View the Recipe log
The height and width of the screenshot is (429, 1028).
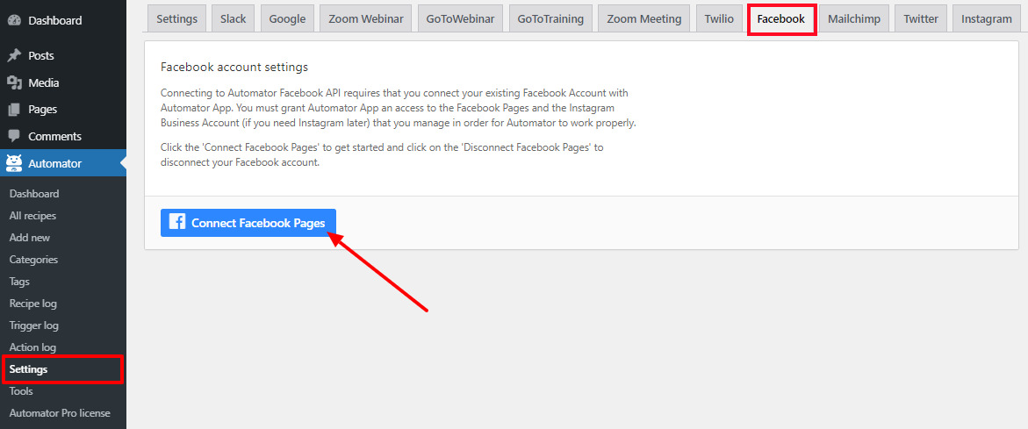(32, 304)
